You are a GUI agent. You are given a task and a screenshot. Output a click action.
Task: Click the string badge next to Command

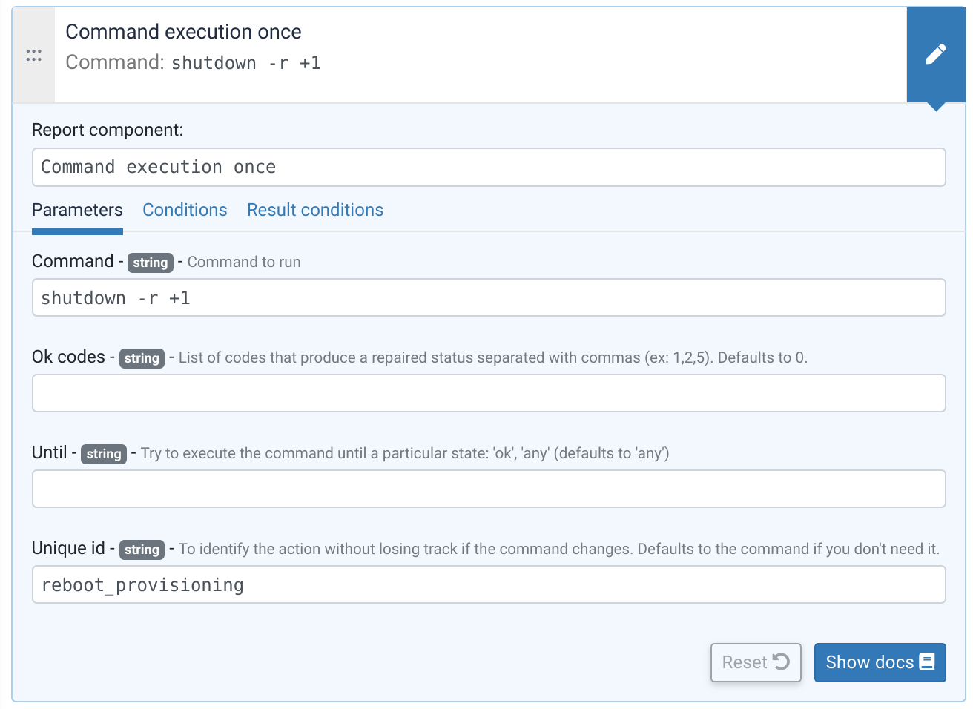tap(150, 263)
